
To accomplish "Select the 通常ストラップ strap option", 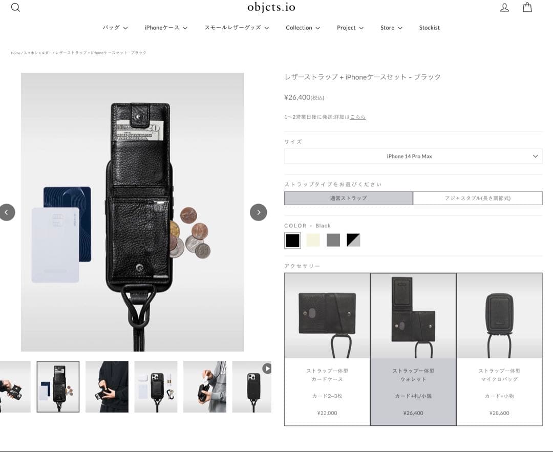I will [348, 198].
